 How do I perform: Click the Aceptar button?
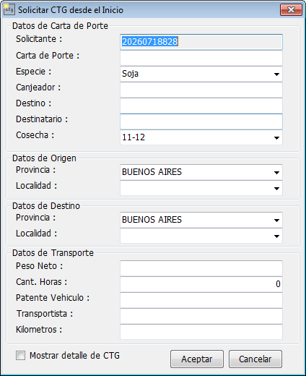coord(197,359)
